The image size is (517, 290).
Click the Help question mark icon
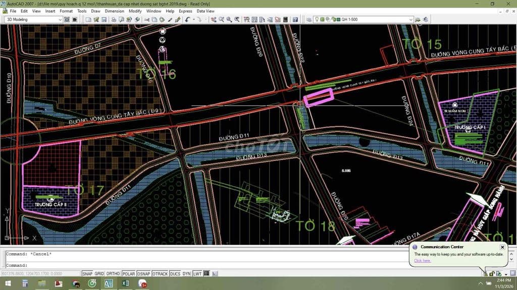(295, 20)
